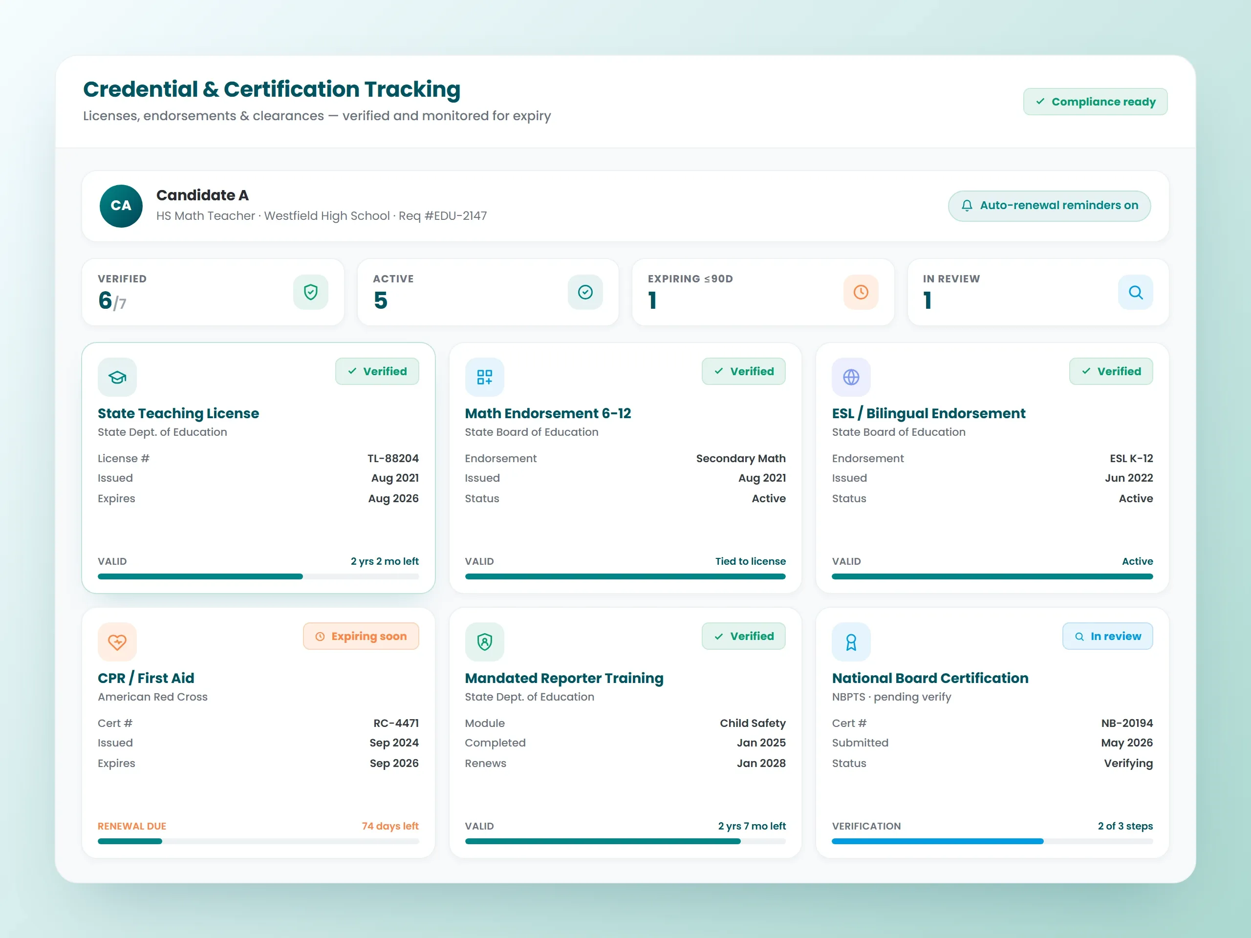The width and height of the screenshot is (1251, 938).
Task: Click In review badge on National Board Certification
Action: (x=1107, y=636)
